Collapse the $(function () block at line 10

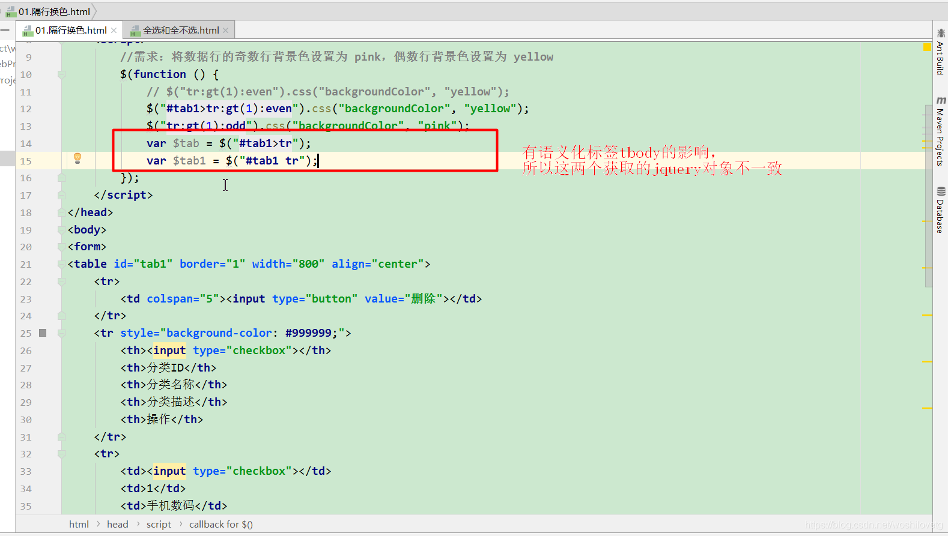[x=61, y=74]
